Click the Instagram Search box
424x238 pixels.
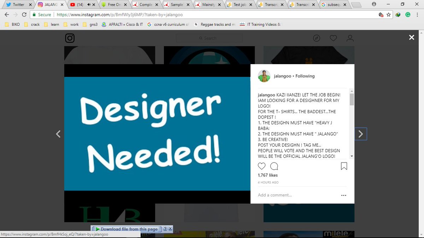coord(209,38)
